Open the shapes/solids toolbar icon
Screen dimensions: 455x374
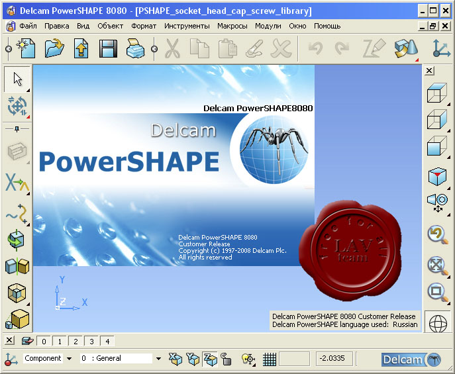tap(406, 48)
